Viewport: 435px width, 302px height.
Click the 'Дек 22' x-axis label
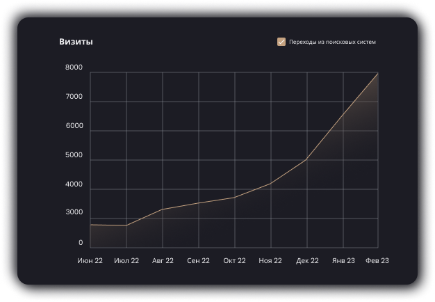[307, 261]
